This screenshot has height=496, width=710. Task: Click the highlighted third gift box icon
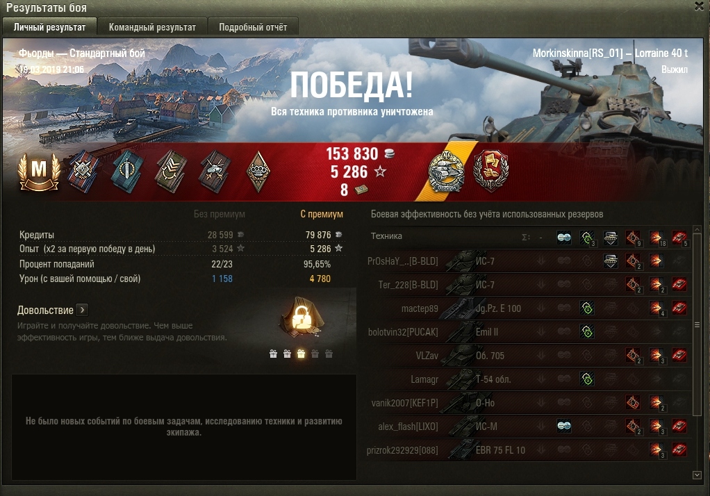(x=301, y=354)
